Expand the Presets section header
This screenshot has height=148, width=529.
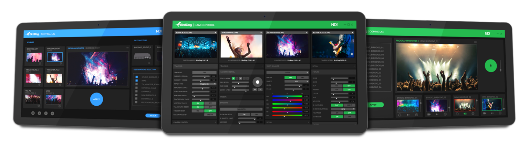241,97
